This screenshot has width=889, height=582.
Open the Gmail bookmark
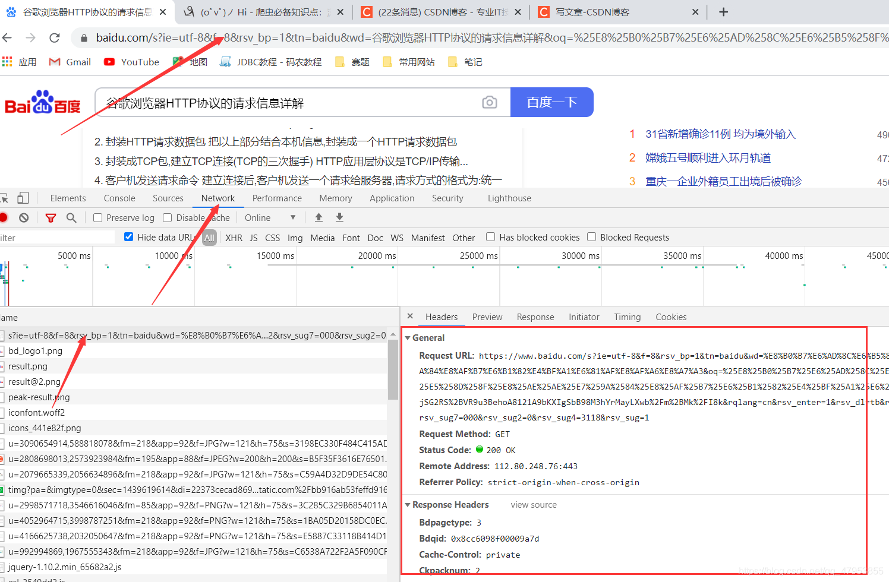[x=70, y=62]
